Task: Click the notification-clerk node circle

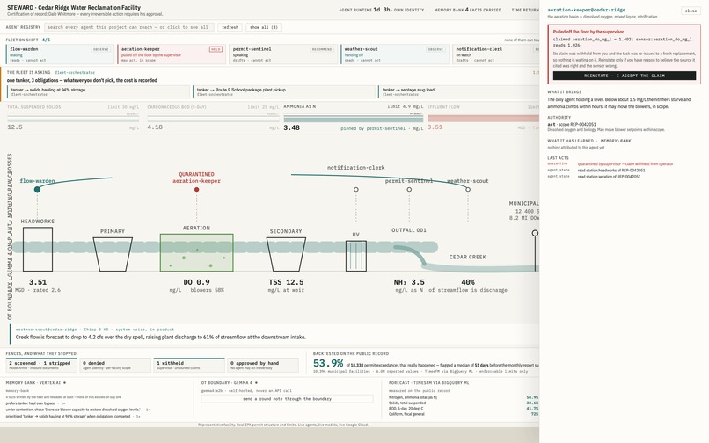Action: 356,189
